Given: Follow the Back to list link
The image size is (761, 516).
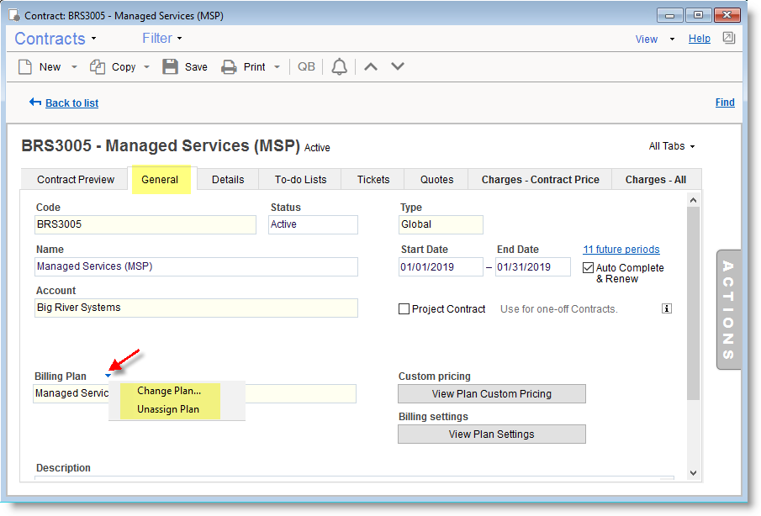Looking at the screenshot, I should point(71,103).
